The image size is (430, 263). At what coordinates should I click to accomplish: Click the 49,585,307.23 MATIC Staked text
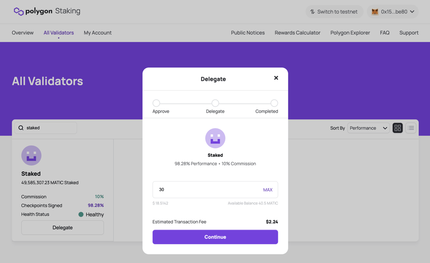click(x=50, y=183)
